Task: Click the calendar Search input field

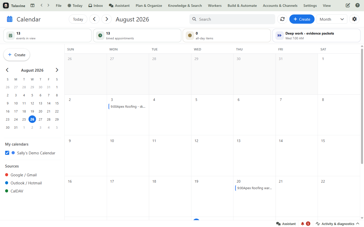Action: tap(232, 19)
